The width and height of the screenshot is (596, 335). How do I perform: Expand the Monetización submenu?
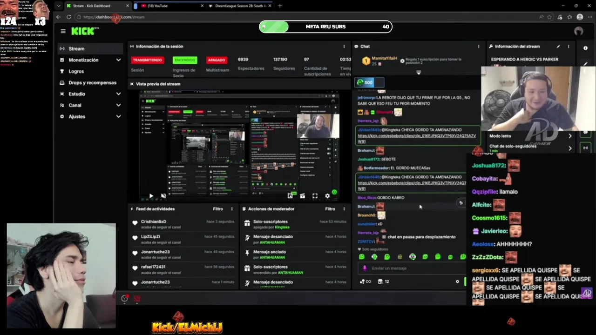118,60
